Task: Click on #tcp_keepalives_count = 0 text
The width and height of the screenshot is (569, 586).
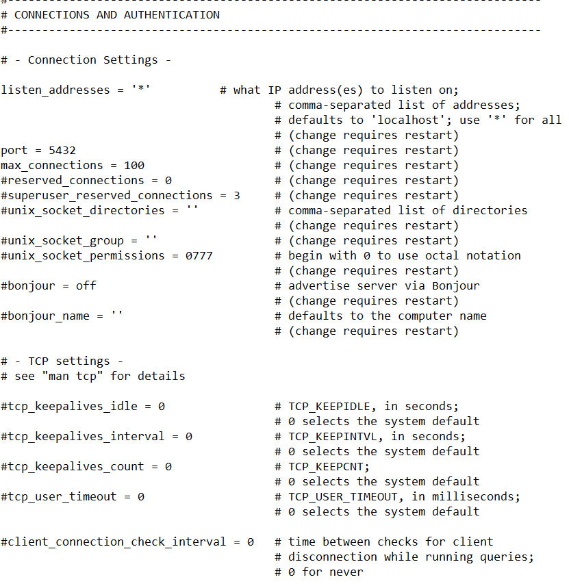Action: (x=86, y=466)
